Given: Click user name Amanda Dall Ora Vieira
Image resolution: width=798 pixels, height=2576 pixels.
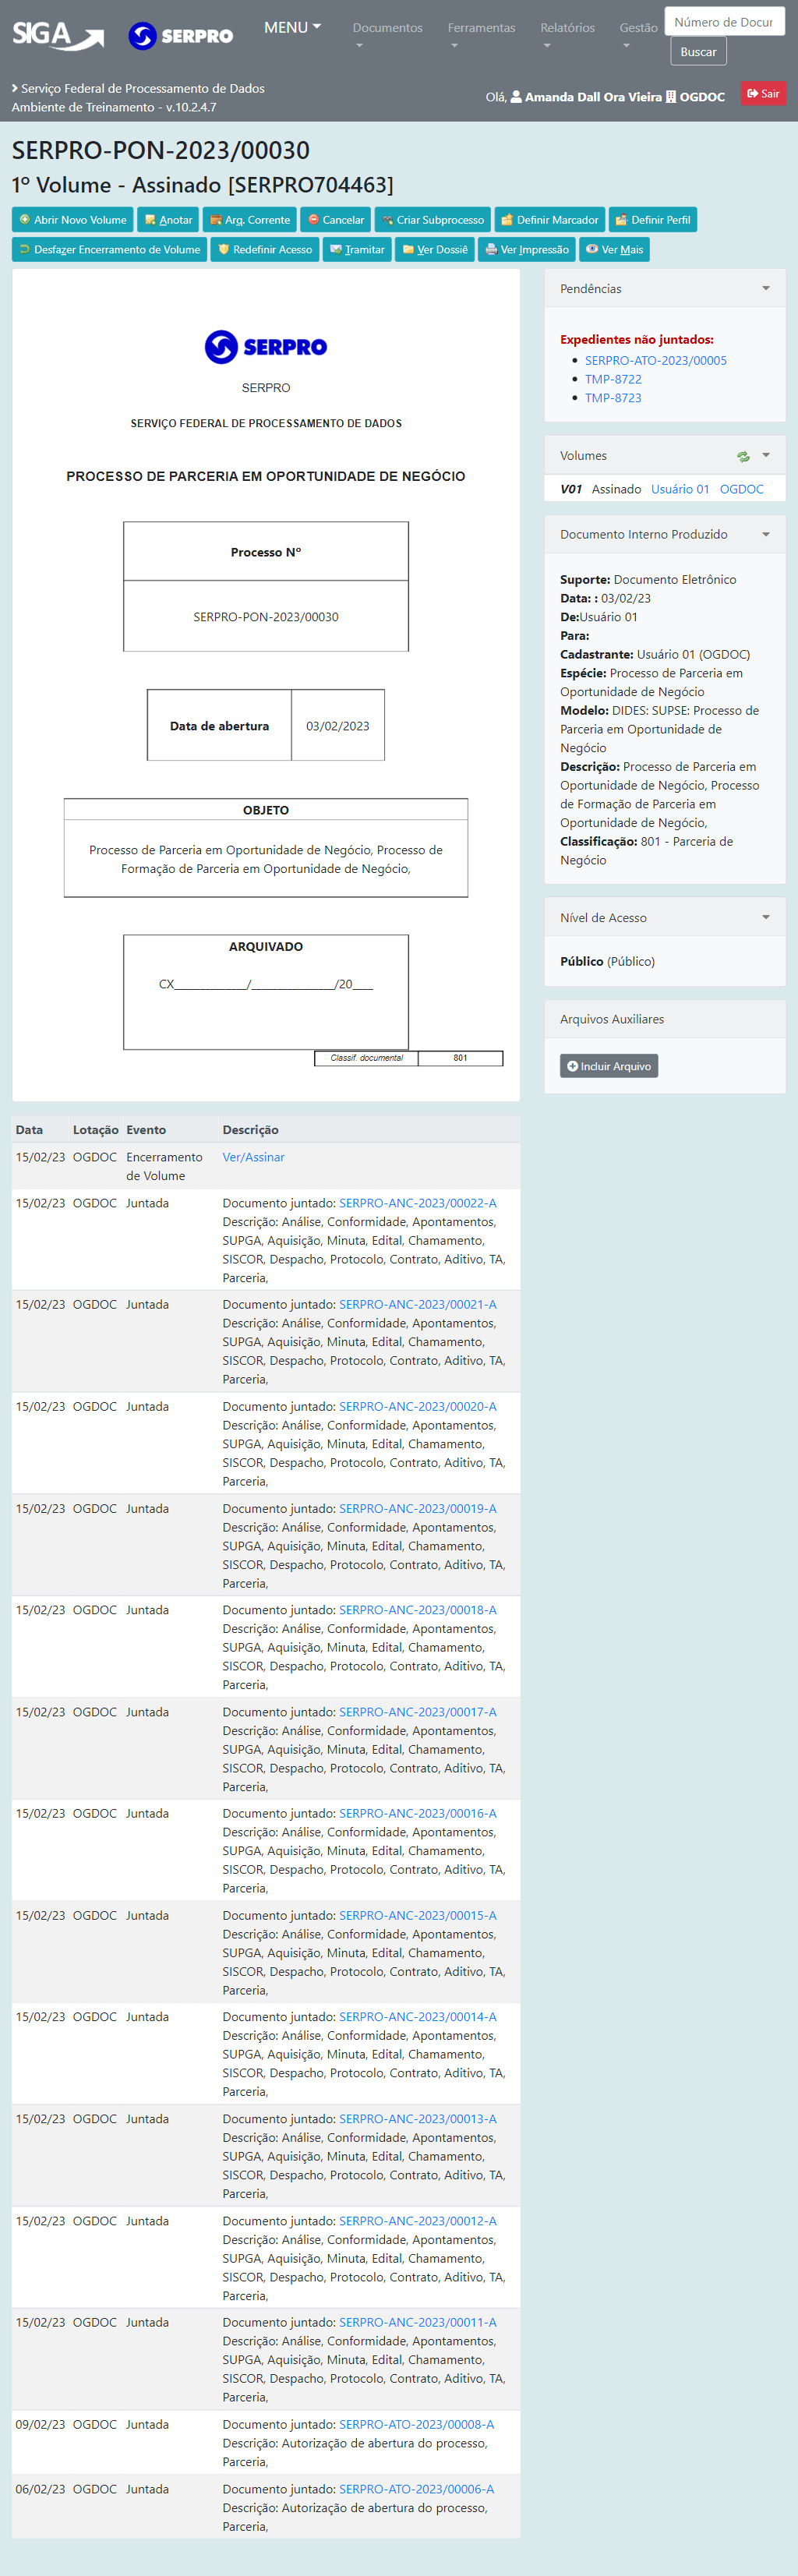Looking at the screenshot, I should [x=593, y=97].
